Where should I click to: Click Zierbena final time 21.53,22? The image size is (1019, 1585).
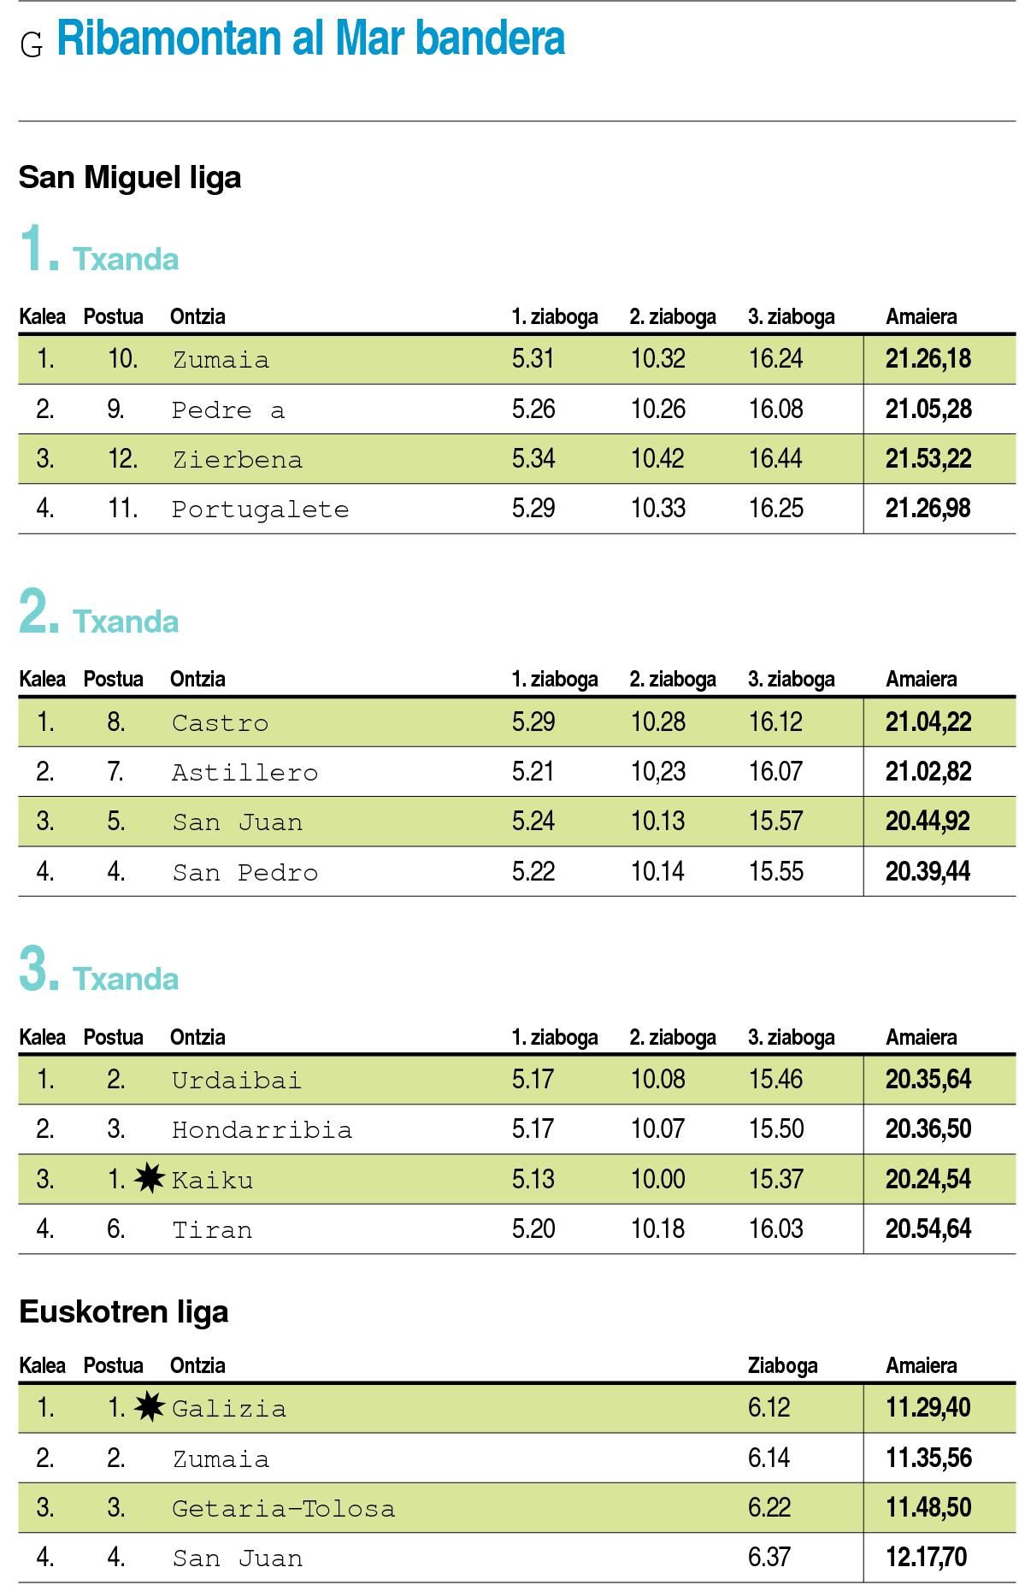coord(928,459)
